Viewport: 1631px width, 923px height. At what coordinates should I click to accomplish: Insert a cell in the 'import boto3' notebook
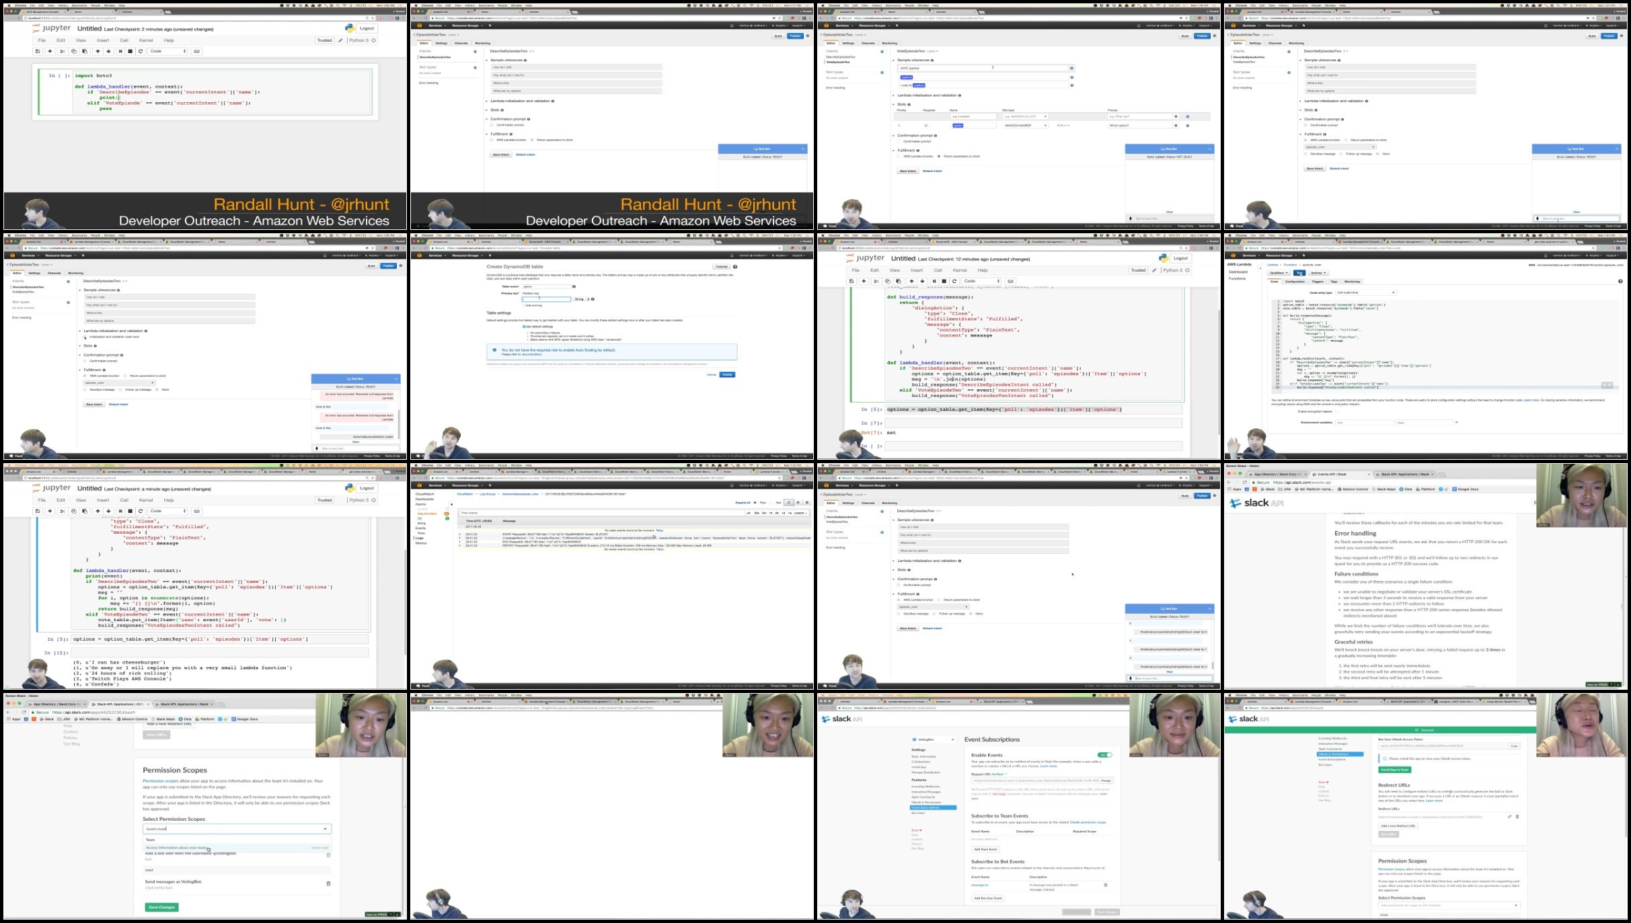[x=50, y=51]
